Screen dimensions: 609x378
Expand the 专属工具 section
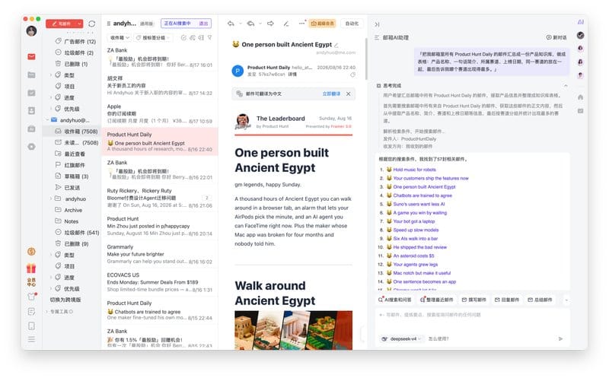[x=47, y=311]
